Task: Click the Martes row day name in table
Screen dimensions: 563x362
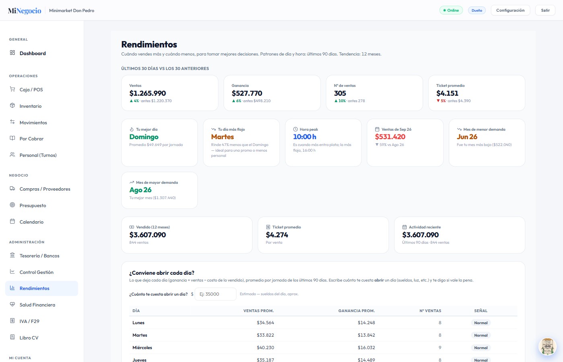Action: point(140,335)
